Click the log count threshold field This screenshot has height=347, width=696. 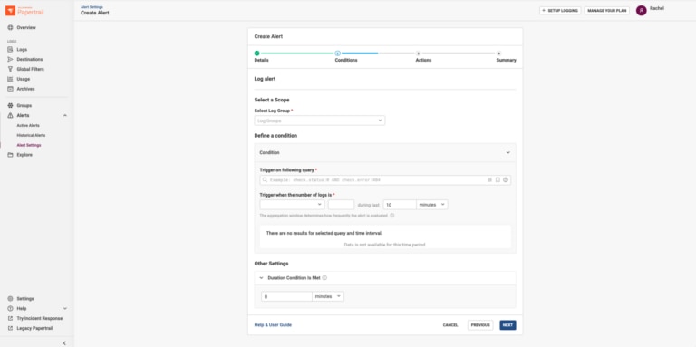click(341, 205)
